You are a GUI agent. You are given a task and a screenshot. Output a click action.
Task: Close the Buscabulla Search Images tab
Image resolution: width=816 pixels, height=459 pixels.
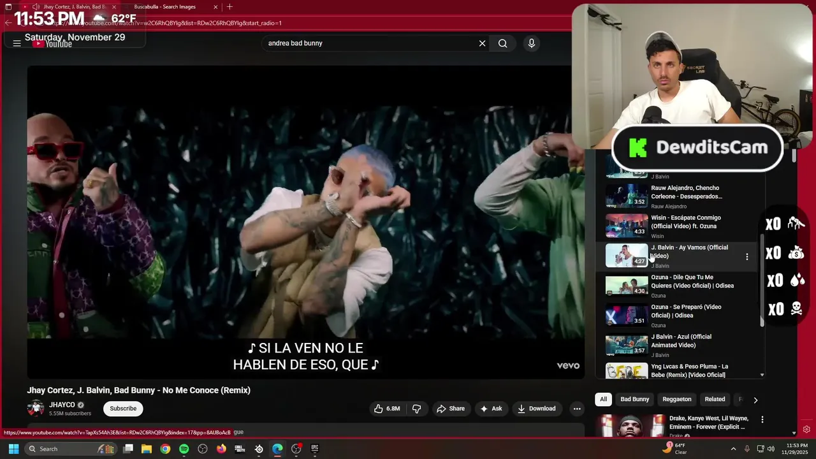click(215, 7)
